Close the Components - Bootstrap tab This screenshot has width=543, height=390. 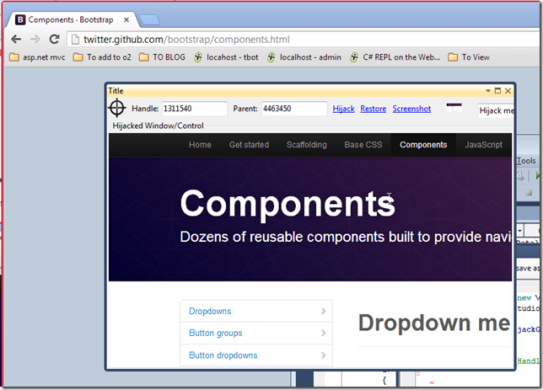pyautogui.click(x=126, y=19)
